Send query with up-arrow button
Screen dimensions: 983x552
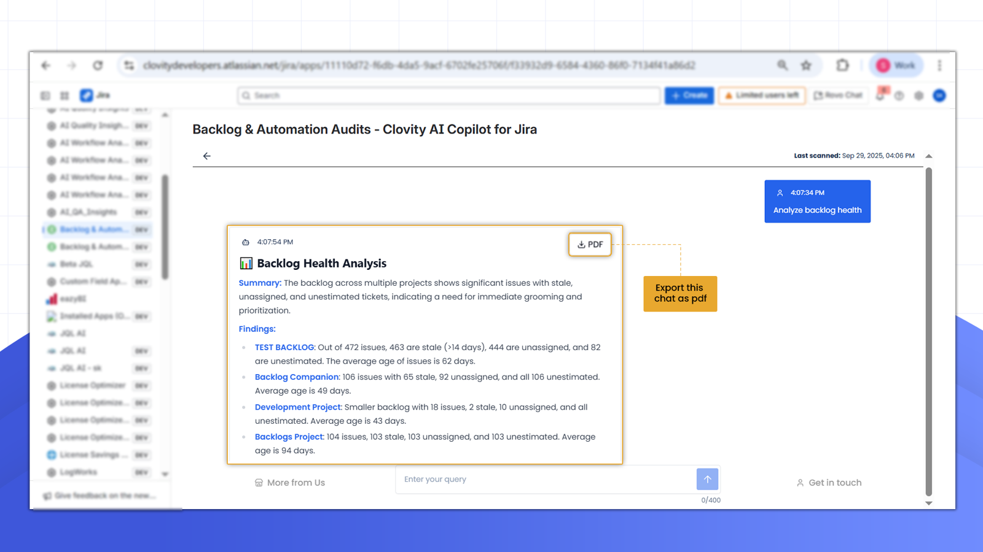(707, 479)
